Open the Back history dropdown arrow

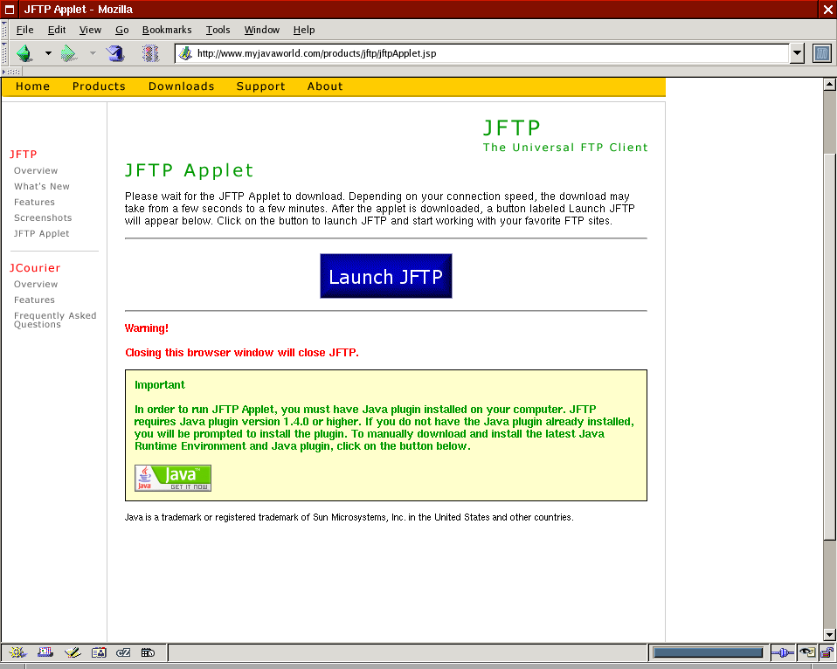coord(48,53)
